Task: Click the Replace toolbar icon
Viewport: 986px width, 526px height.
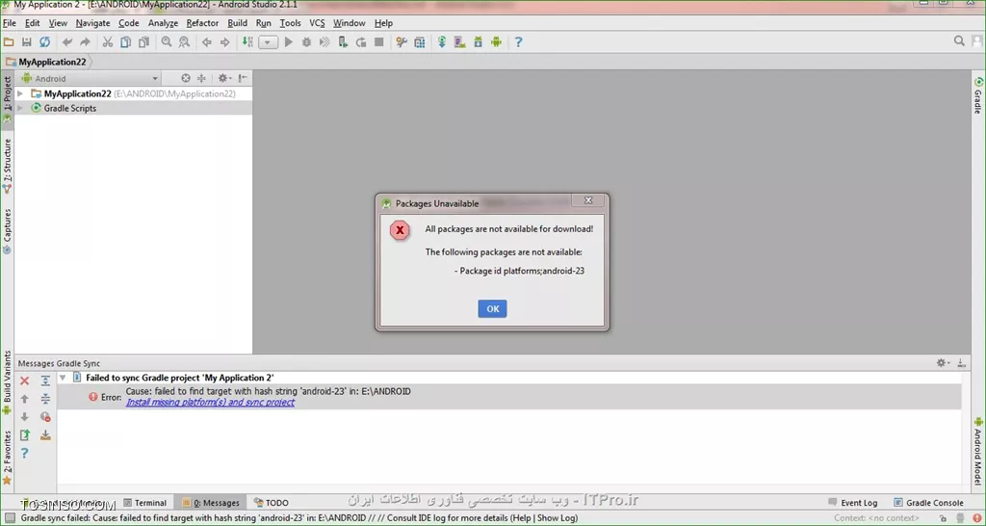Action: (184, 42)
